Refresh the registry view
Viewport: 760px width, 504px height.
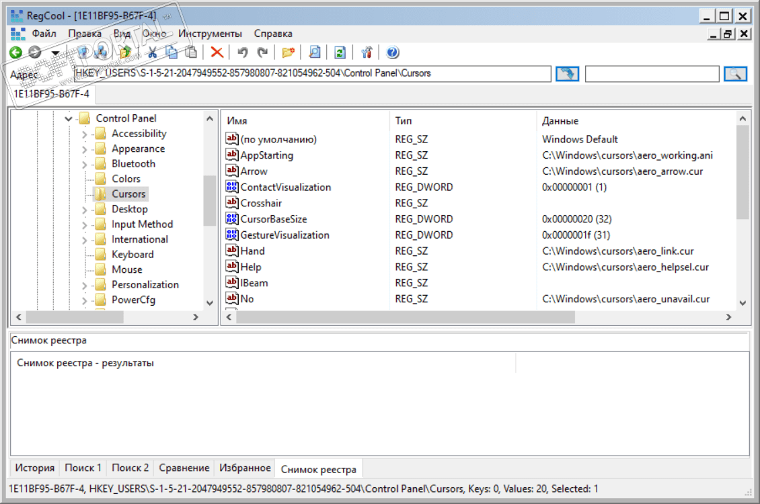pyautogui.click(x=340, y=52)
